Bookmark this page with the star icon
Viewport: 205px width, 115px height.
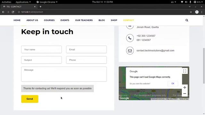click(191, 12)
